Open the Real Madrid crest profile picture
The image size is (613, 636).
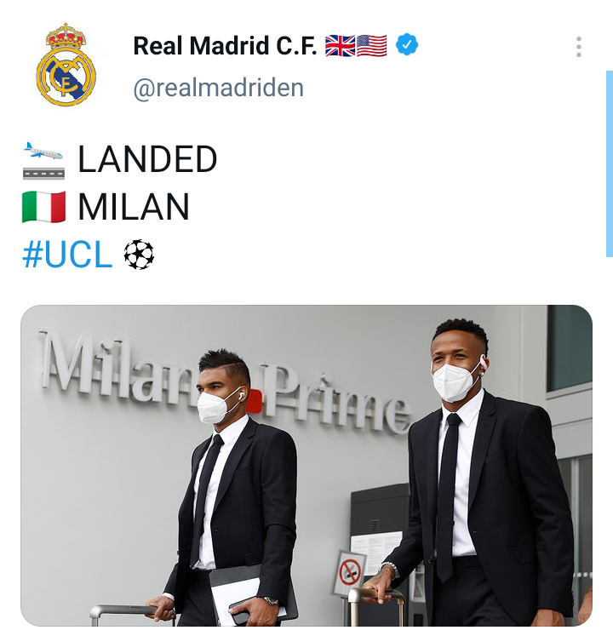click(x=66, y=65)
